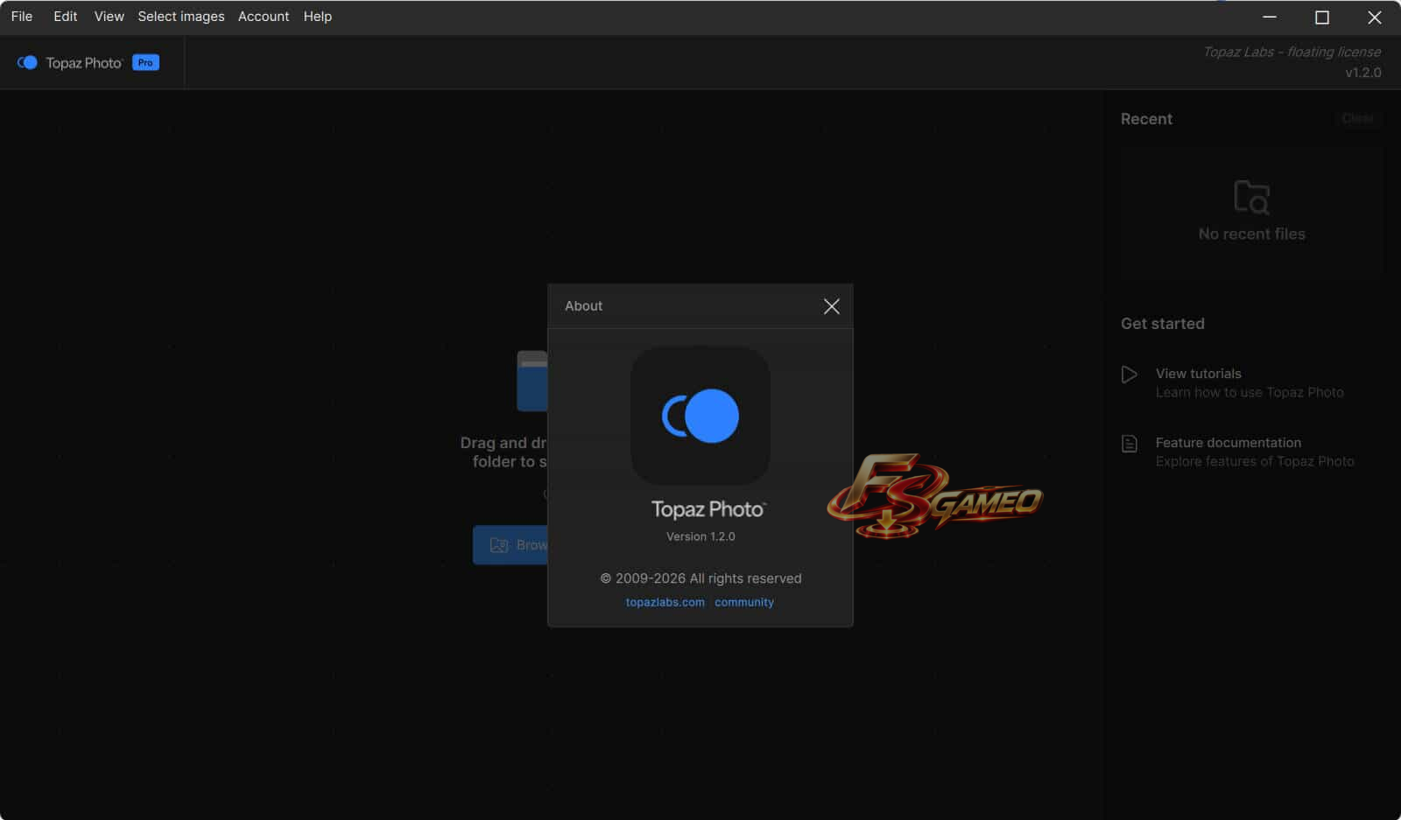Minimize the Topaz Photo window
1401x820 pixels.
[x=1270, y=17]
